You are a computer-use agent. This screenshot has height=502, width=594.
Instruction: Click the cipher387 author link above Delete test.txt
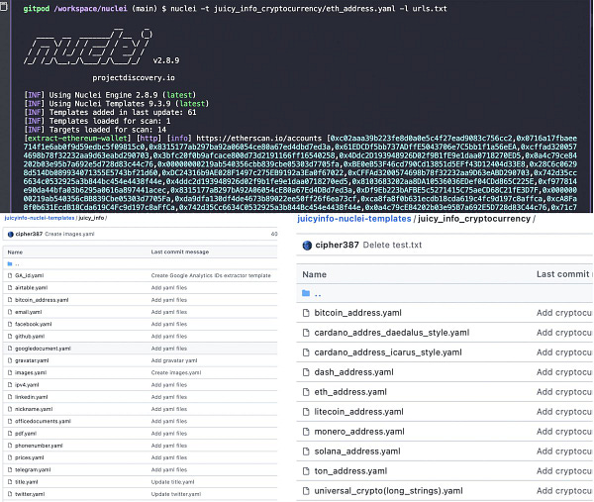point(337,245)
